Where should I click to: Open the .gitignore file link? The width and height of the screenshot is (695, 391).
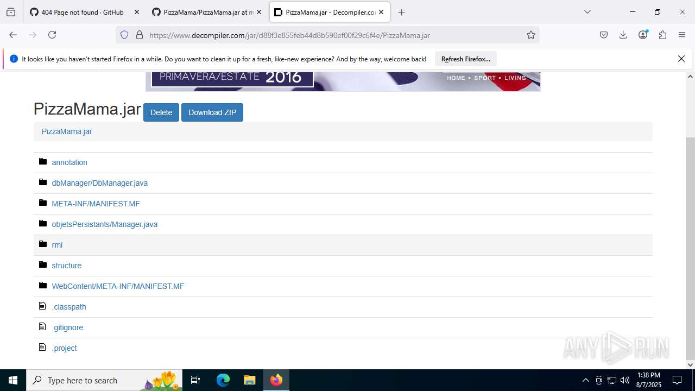click(x=67, y=327)
